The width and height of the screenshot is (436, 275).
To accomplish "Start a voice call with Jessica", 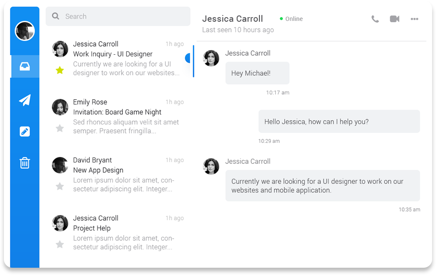I will [375, 19].
